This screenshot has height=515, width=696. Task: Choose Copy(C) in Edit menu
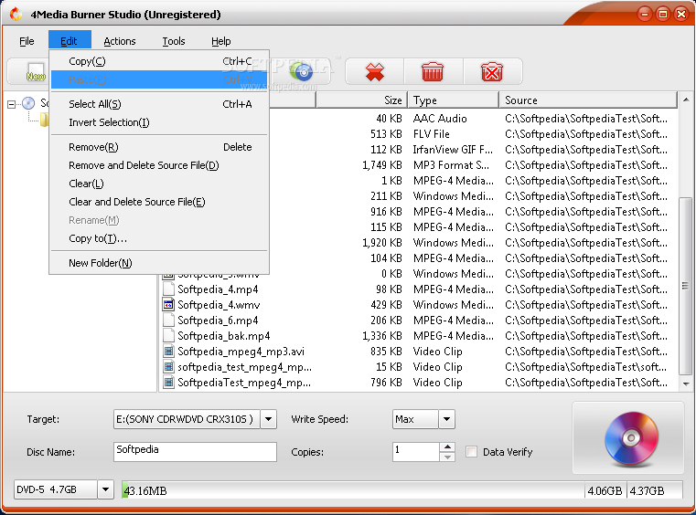pos(159,61)
